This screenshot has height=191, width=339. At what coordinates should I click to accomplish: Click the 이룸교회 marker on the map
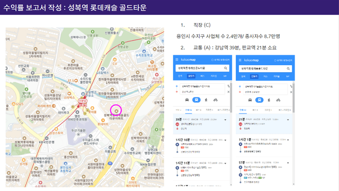click(x=110, y=147)
